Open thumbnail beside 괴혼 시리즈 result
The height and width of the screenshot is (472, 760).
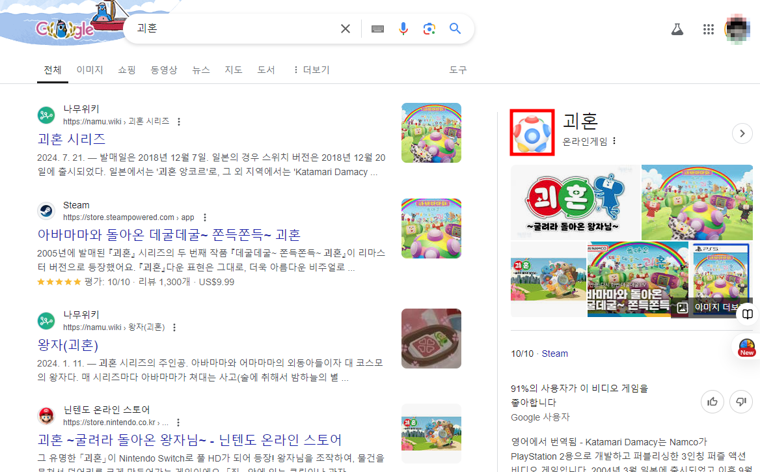coord(431,132)
